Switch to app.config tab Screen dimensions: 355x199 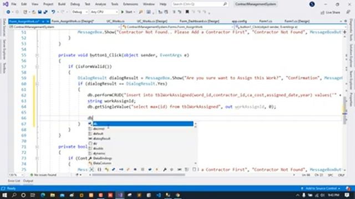point(239,21)
